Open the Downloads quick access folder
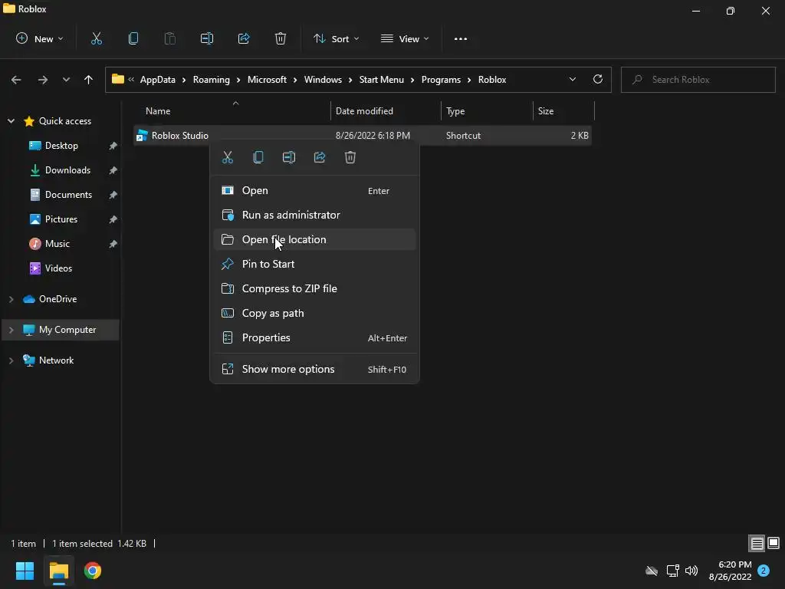Viewport: 785px width, 589px height. click(x=67, y=170)
